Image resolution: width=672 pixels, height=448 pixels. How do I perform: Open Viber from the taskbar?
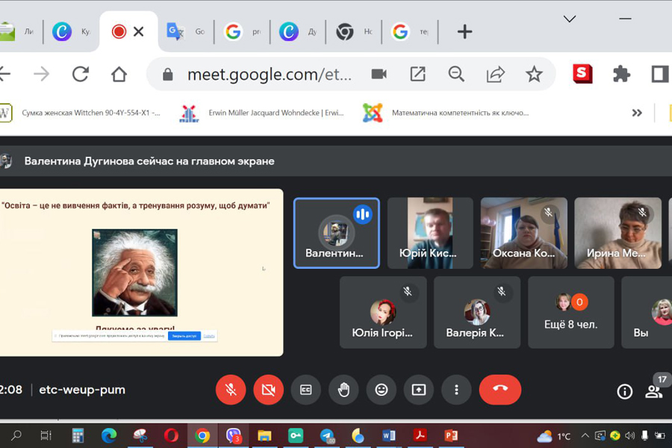234,435
